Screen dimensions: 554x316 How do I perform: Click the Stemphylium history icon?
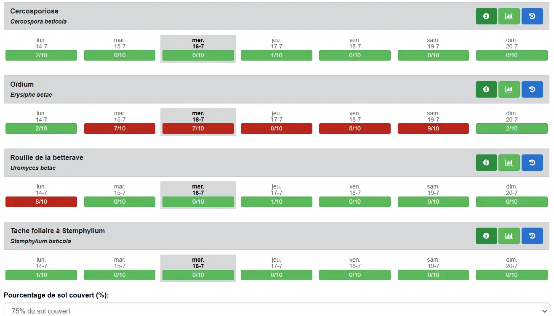tap(532, 236)
